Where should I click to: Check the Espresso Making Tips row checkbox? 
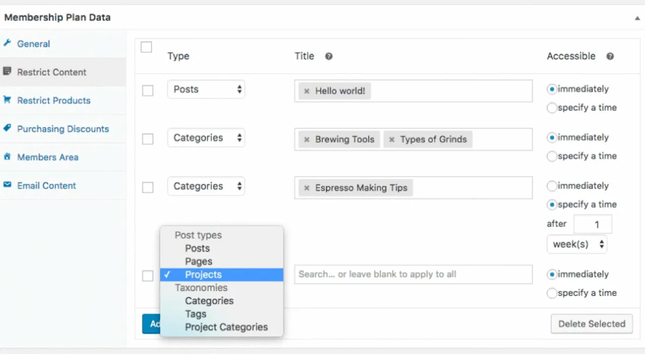[148, 188]
